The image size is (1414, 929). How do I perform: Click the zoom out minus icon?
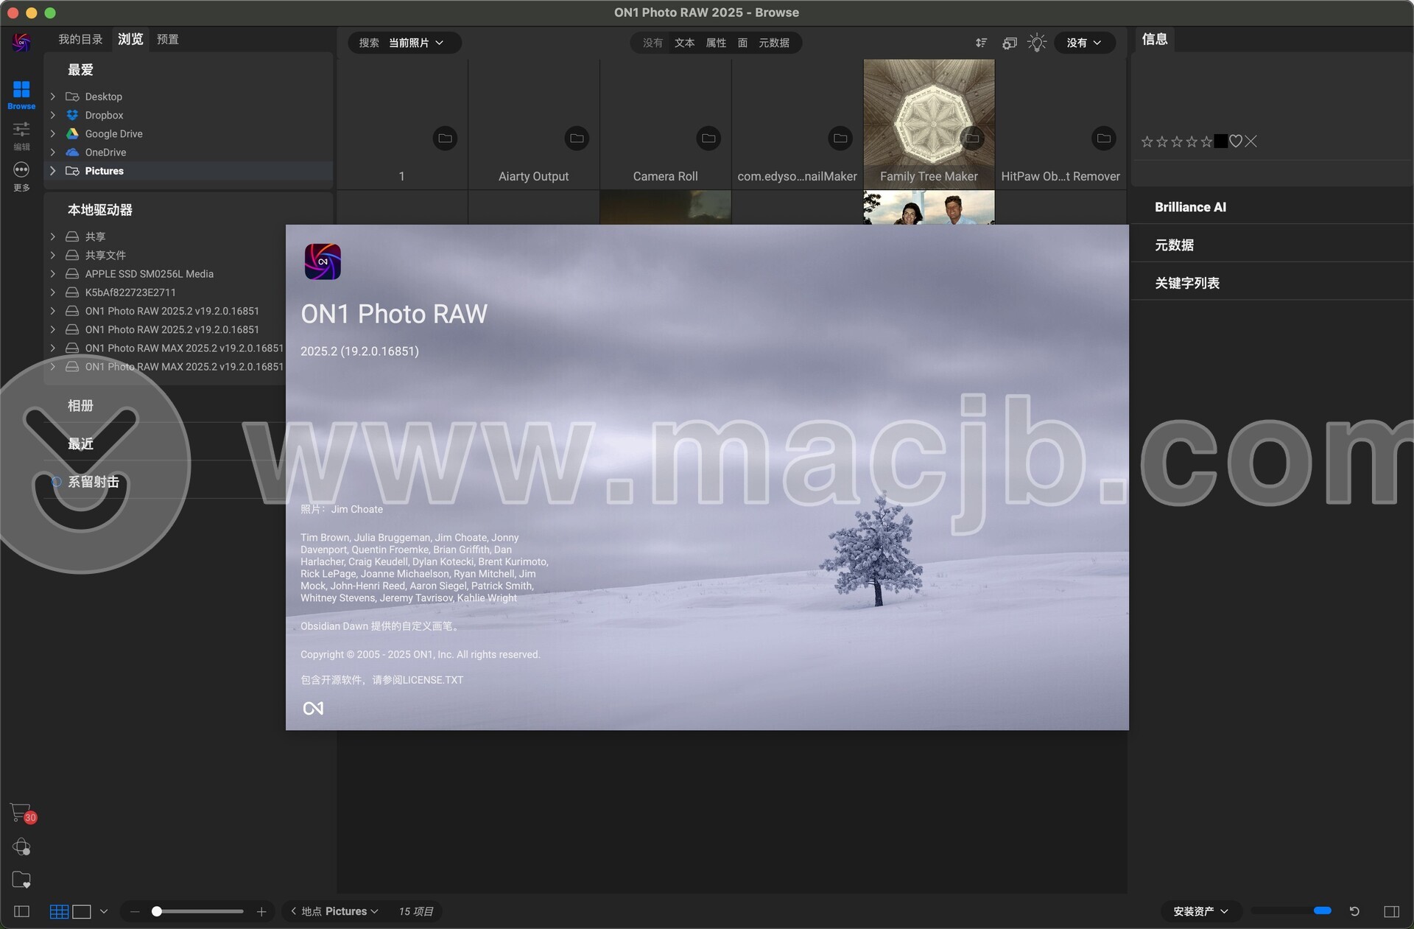pos(135,911)
